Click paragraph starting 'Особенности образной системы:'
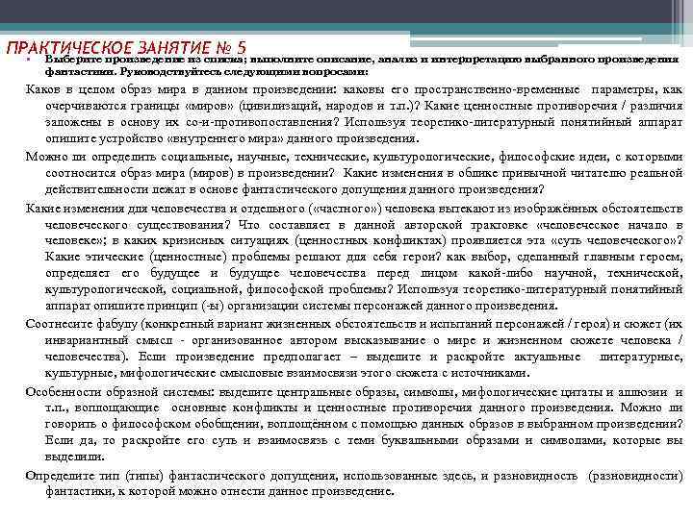This screenshot has height=519, width=693. point(354,424)
